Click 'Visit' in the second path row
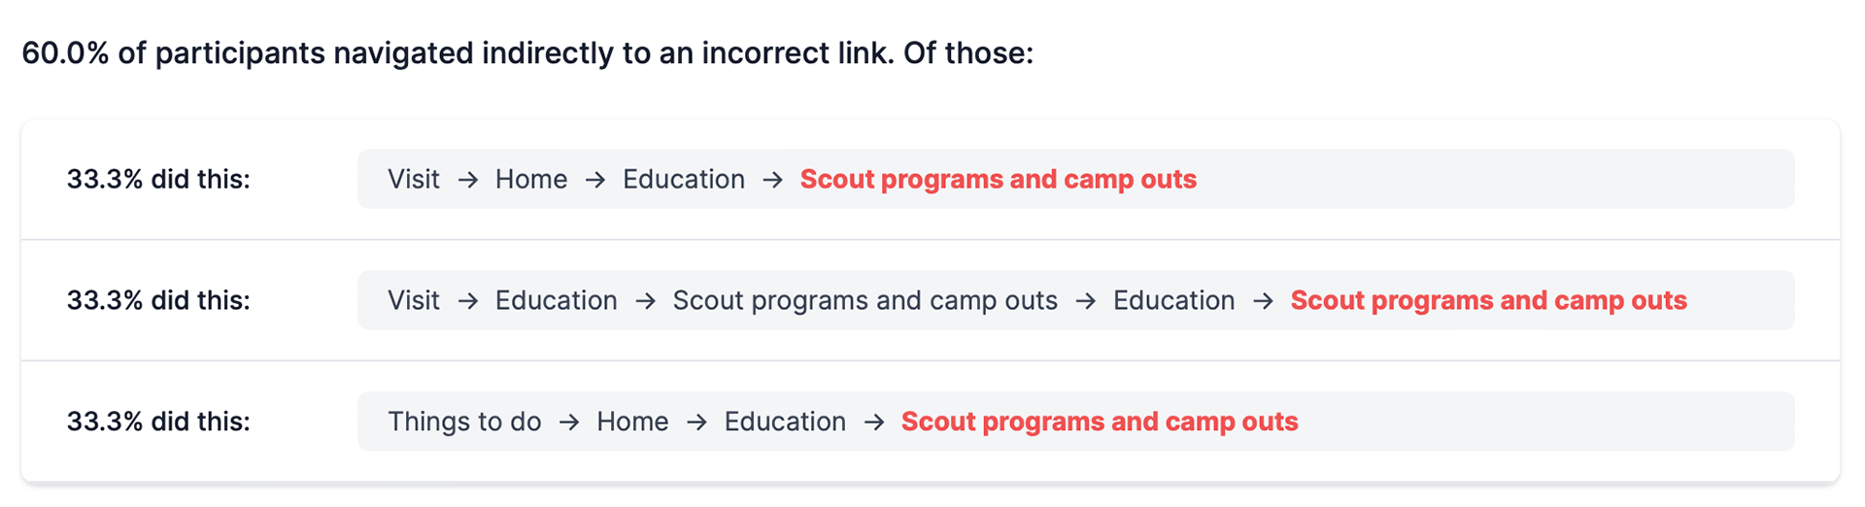 414,301
